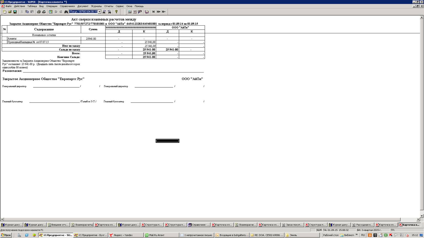Click the New document icon in toolbar

[x=5, y=12]
